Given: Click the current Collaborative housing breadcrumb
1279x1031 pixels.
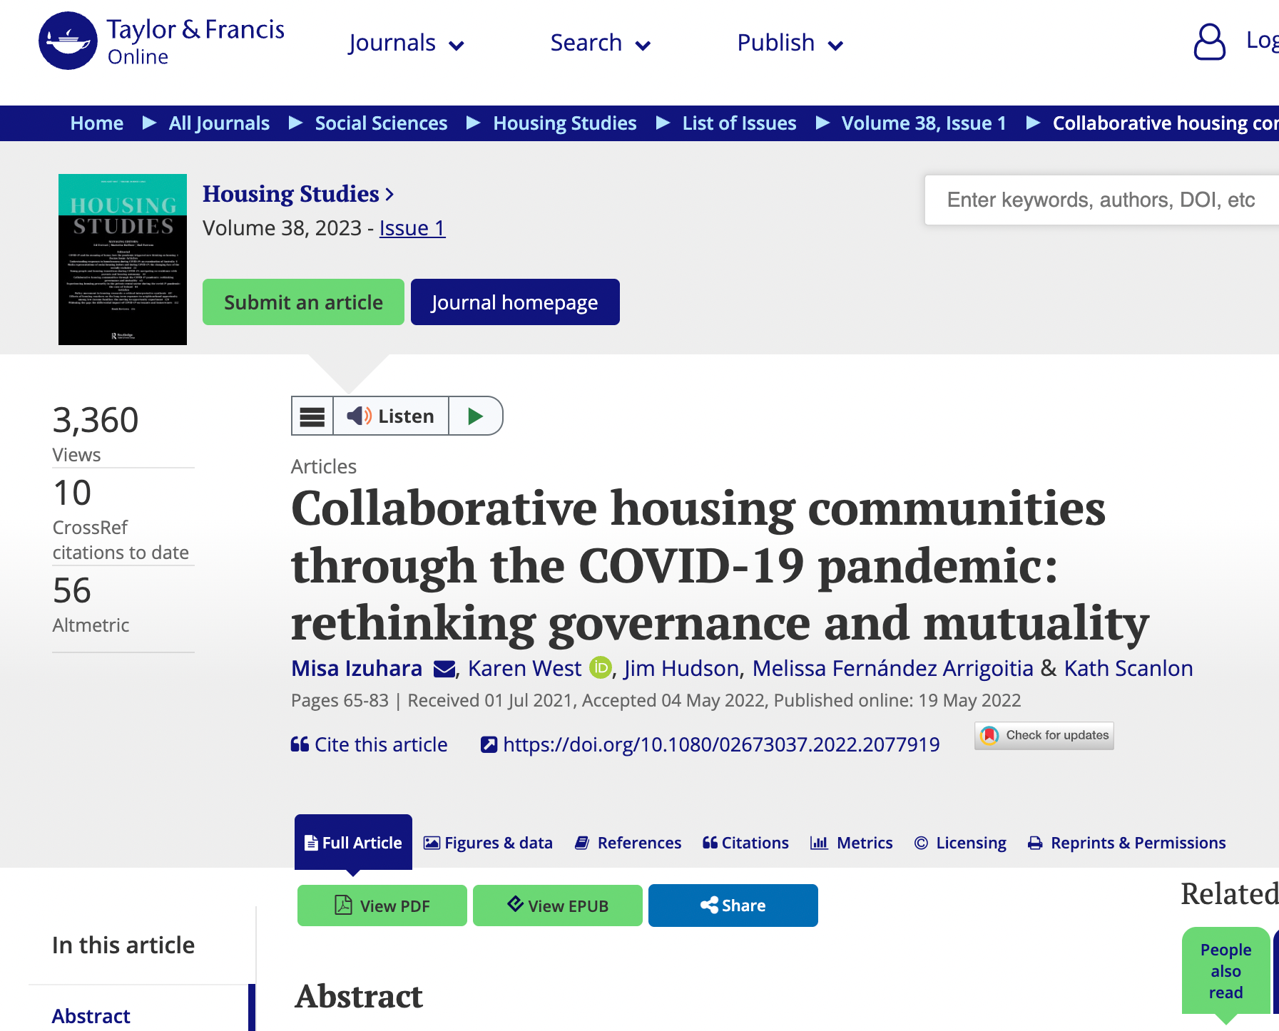Looking at the screenshot, I should click(x=1166, y=123).
